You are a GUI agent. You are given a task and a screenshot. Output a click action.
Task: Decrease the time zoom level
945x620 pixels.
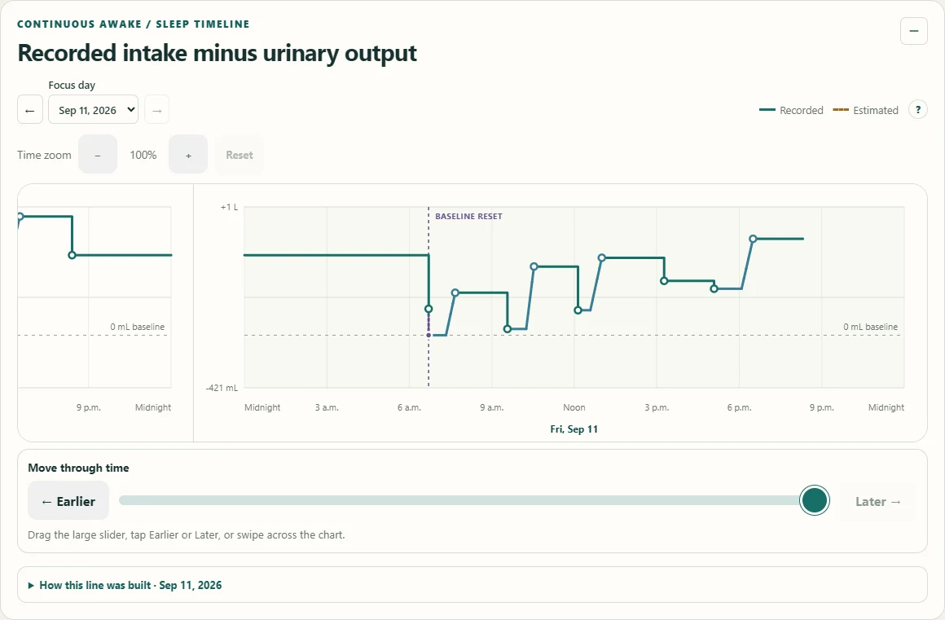(98, 155)
